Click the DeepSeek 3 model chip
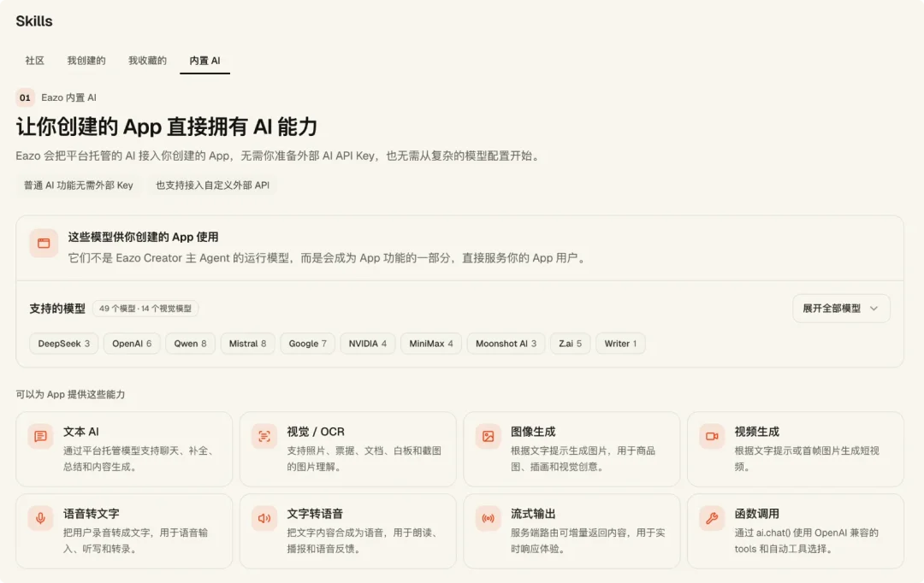This screenshot has height=583, width=924. coord(63,344)
